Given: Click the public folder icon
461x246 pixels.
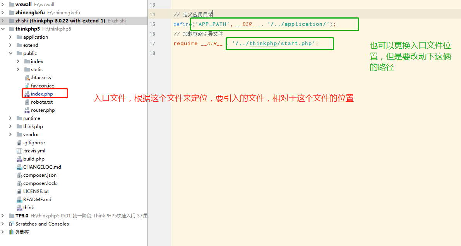Looking at the screenshot, I should tap(19, 53).
